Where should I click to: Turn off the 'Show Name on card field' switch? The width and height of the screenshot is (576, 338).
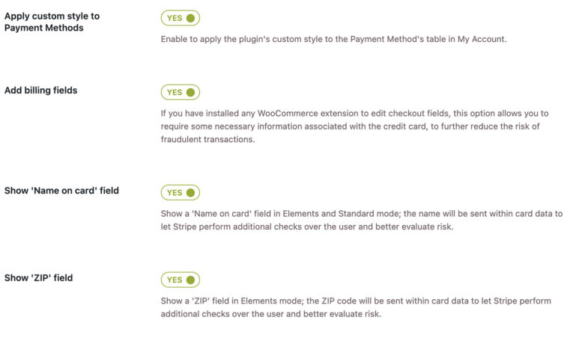point(180,193)
